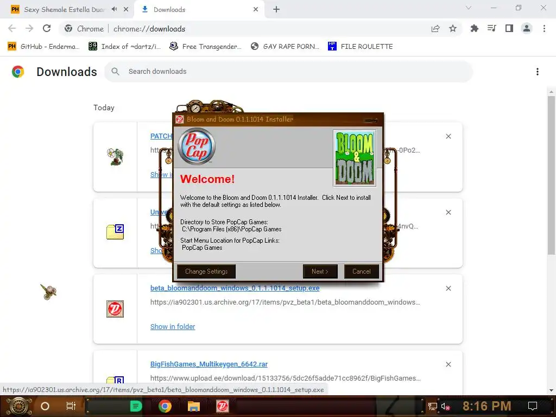Image resolution: width=556 pixels, height=417 pixels.
Task: Click the scrollbar up arrow
Action: pyautogui.click(x=551, y=91)
